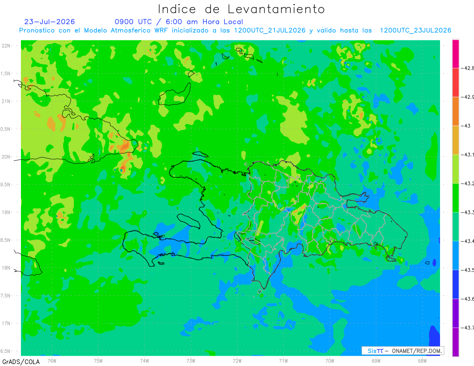The height and width of the screenshot is (366, 474).
Task: Click the '22N' latitude label
Action: (6, 46)
